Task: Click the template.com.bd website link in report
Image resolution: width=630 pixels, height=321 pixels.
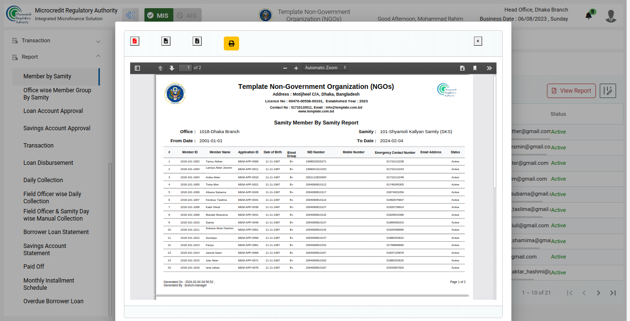Action: [x=316, y=111]
